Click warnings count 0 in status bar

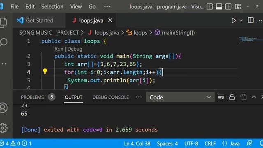point(15,143)
